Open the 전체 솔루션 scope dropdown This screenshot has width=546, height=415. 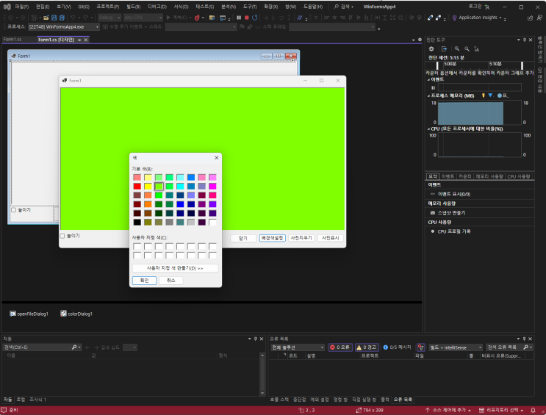point(298,347)
